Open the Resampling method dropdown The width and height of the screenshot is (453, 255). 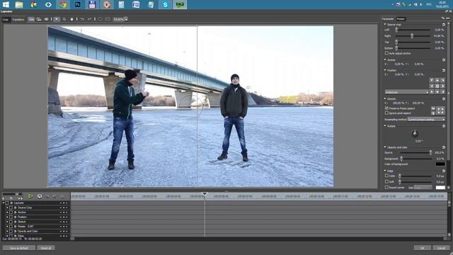pos(426,119)
